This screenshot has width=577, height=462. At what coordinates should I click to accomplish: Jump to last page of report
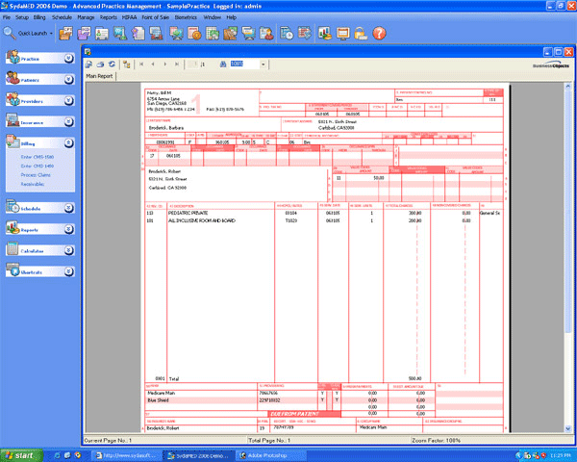(x=179, y=64)
